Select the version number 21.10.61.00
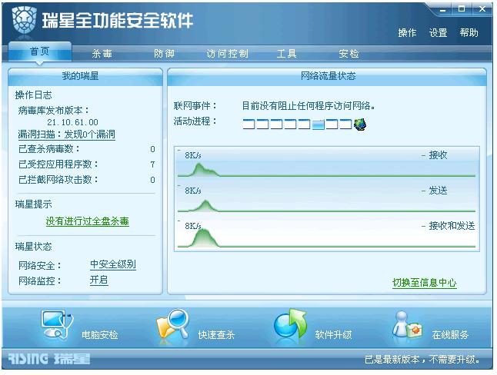Image resolution: width=497 pixels, height=375 pixels. coord(72,122)
